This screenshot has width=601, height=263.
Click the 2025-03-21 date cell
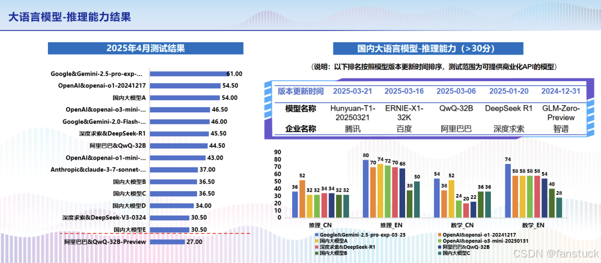[x=353, y=92]
